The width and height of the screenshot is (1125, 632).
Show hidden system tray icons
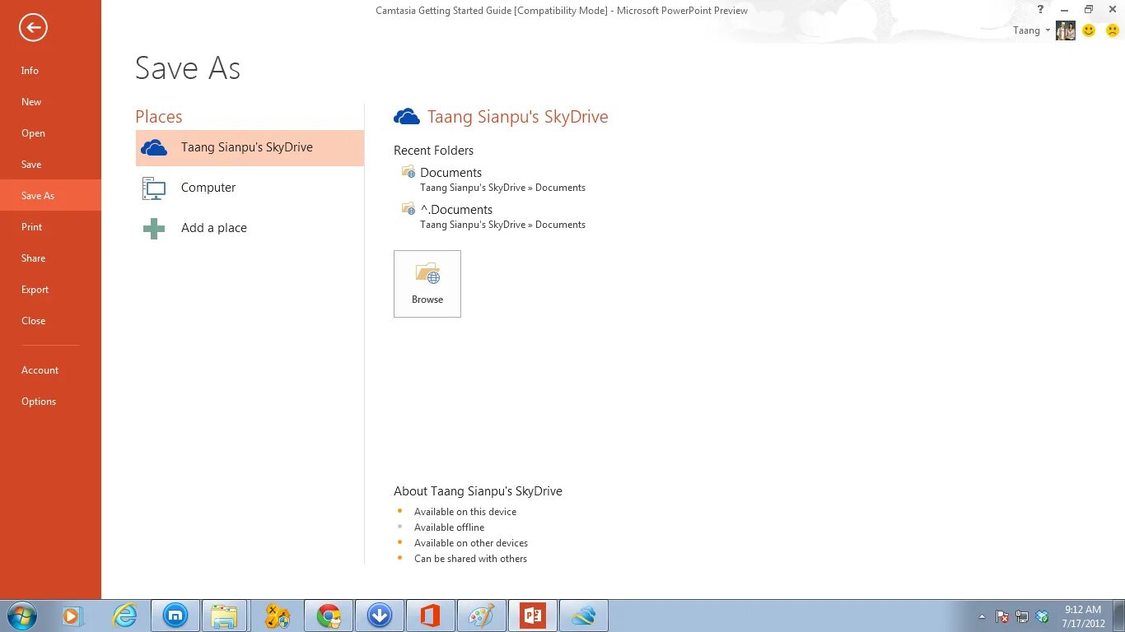click(982, 616)
